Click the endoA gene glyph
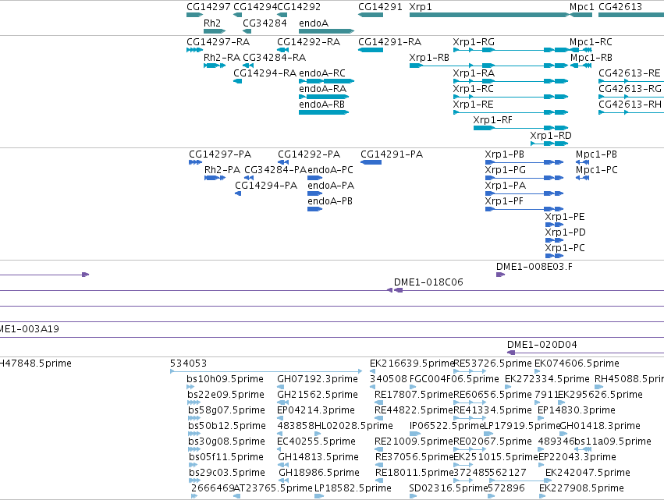Image resolution: width=664 pixels, height=500 pixels. tap(326, 31)
